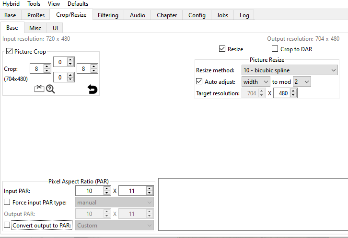Decrease the left crop value arrow
Viewport: 348px width, 238px height.
47,71
